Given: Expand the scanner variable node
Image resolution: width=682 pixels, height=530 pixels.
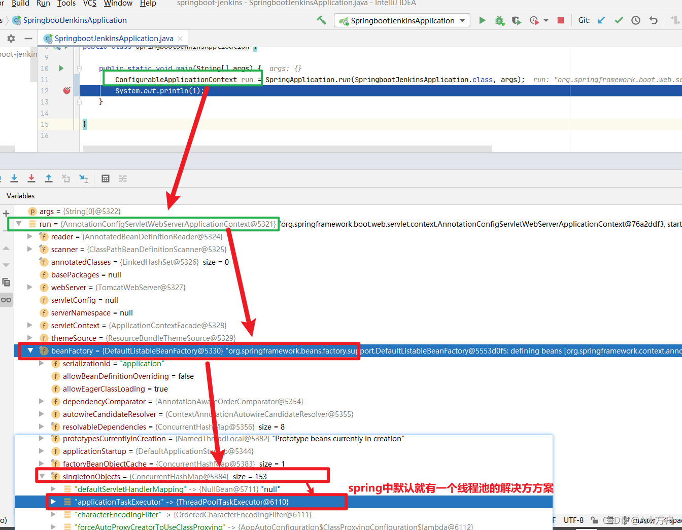Looking at the screenshot, I should point(30,249).
